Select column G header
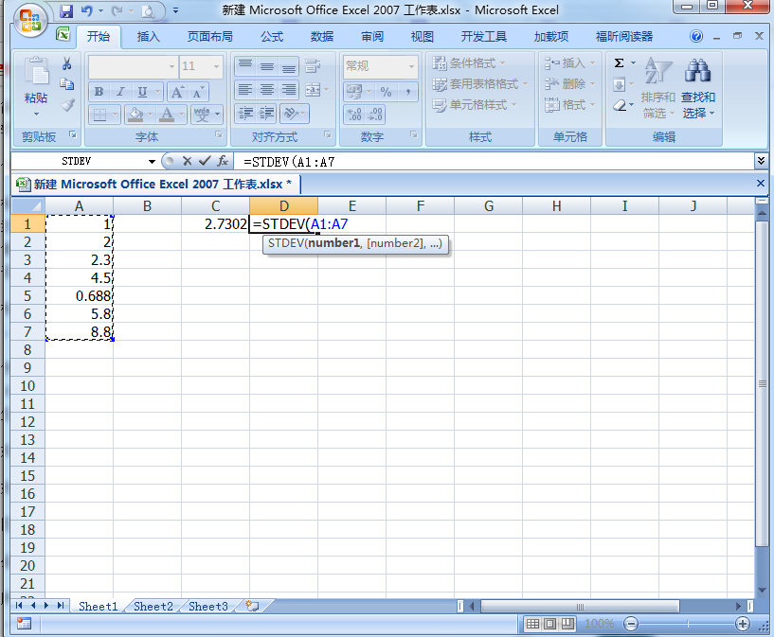The height and width of the screenshot is (637, 774). 489,206
